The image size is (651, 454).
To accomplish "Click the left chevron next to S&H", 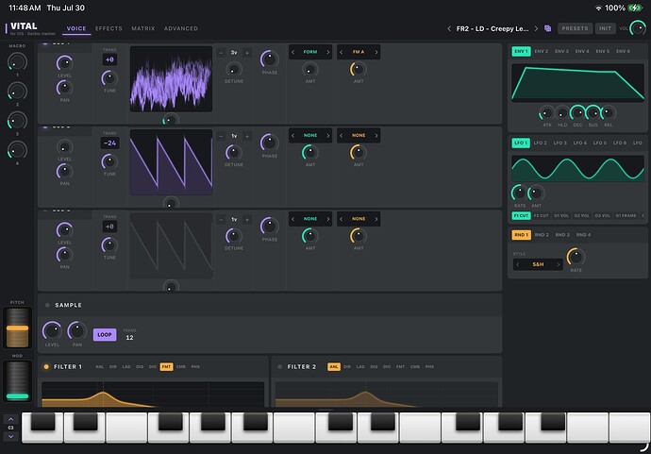I will [518, 264].
